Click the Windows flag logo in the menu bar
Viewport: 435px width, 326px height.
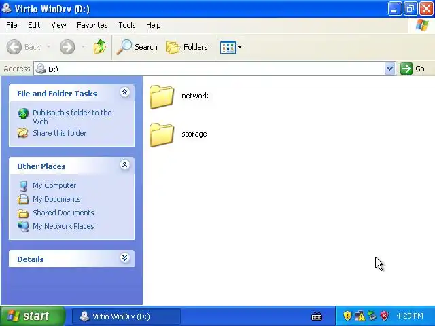click(422, 25)
